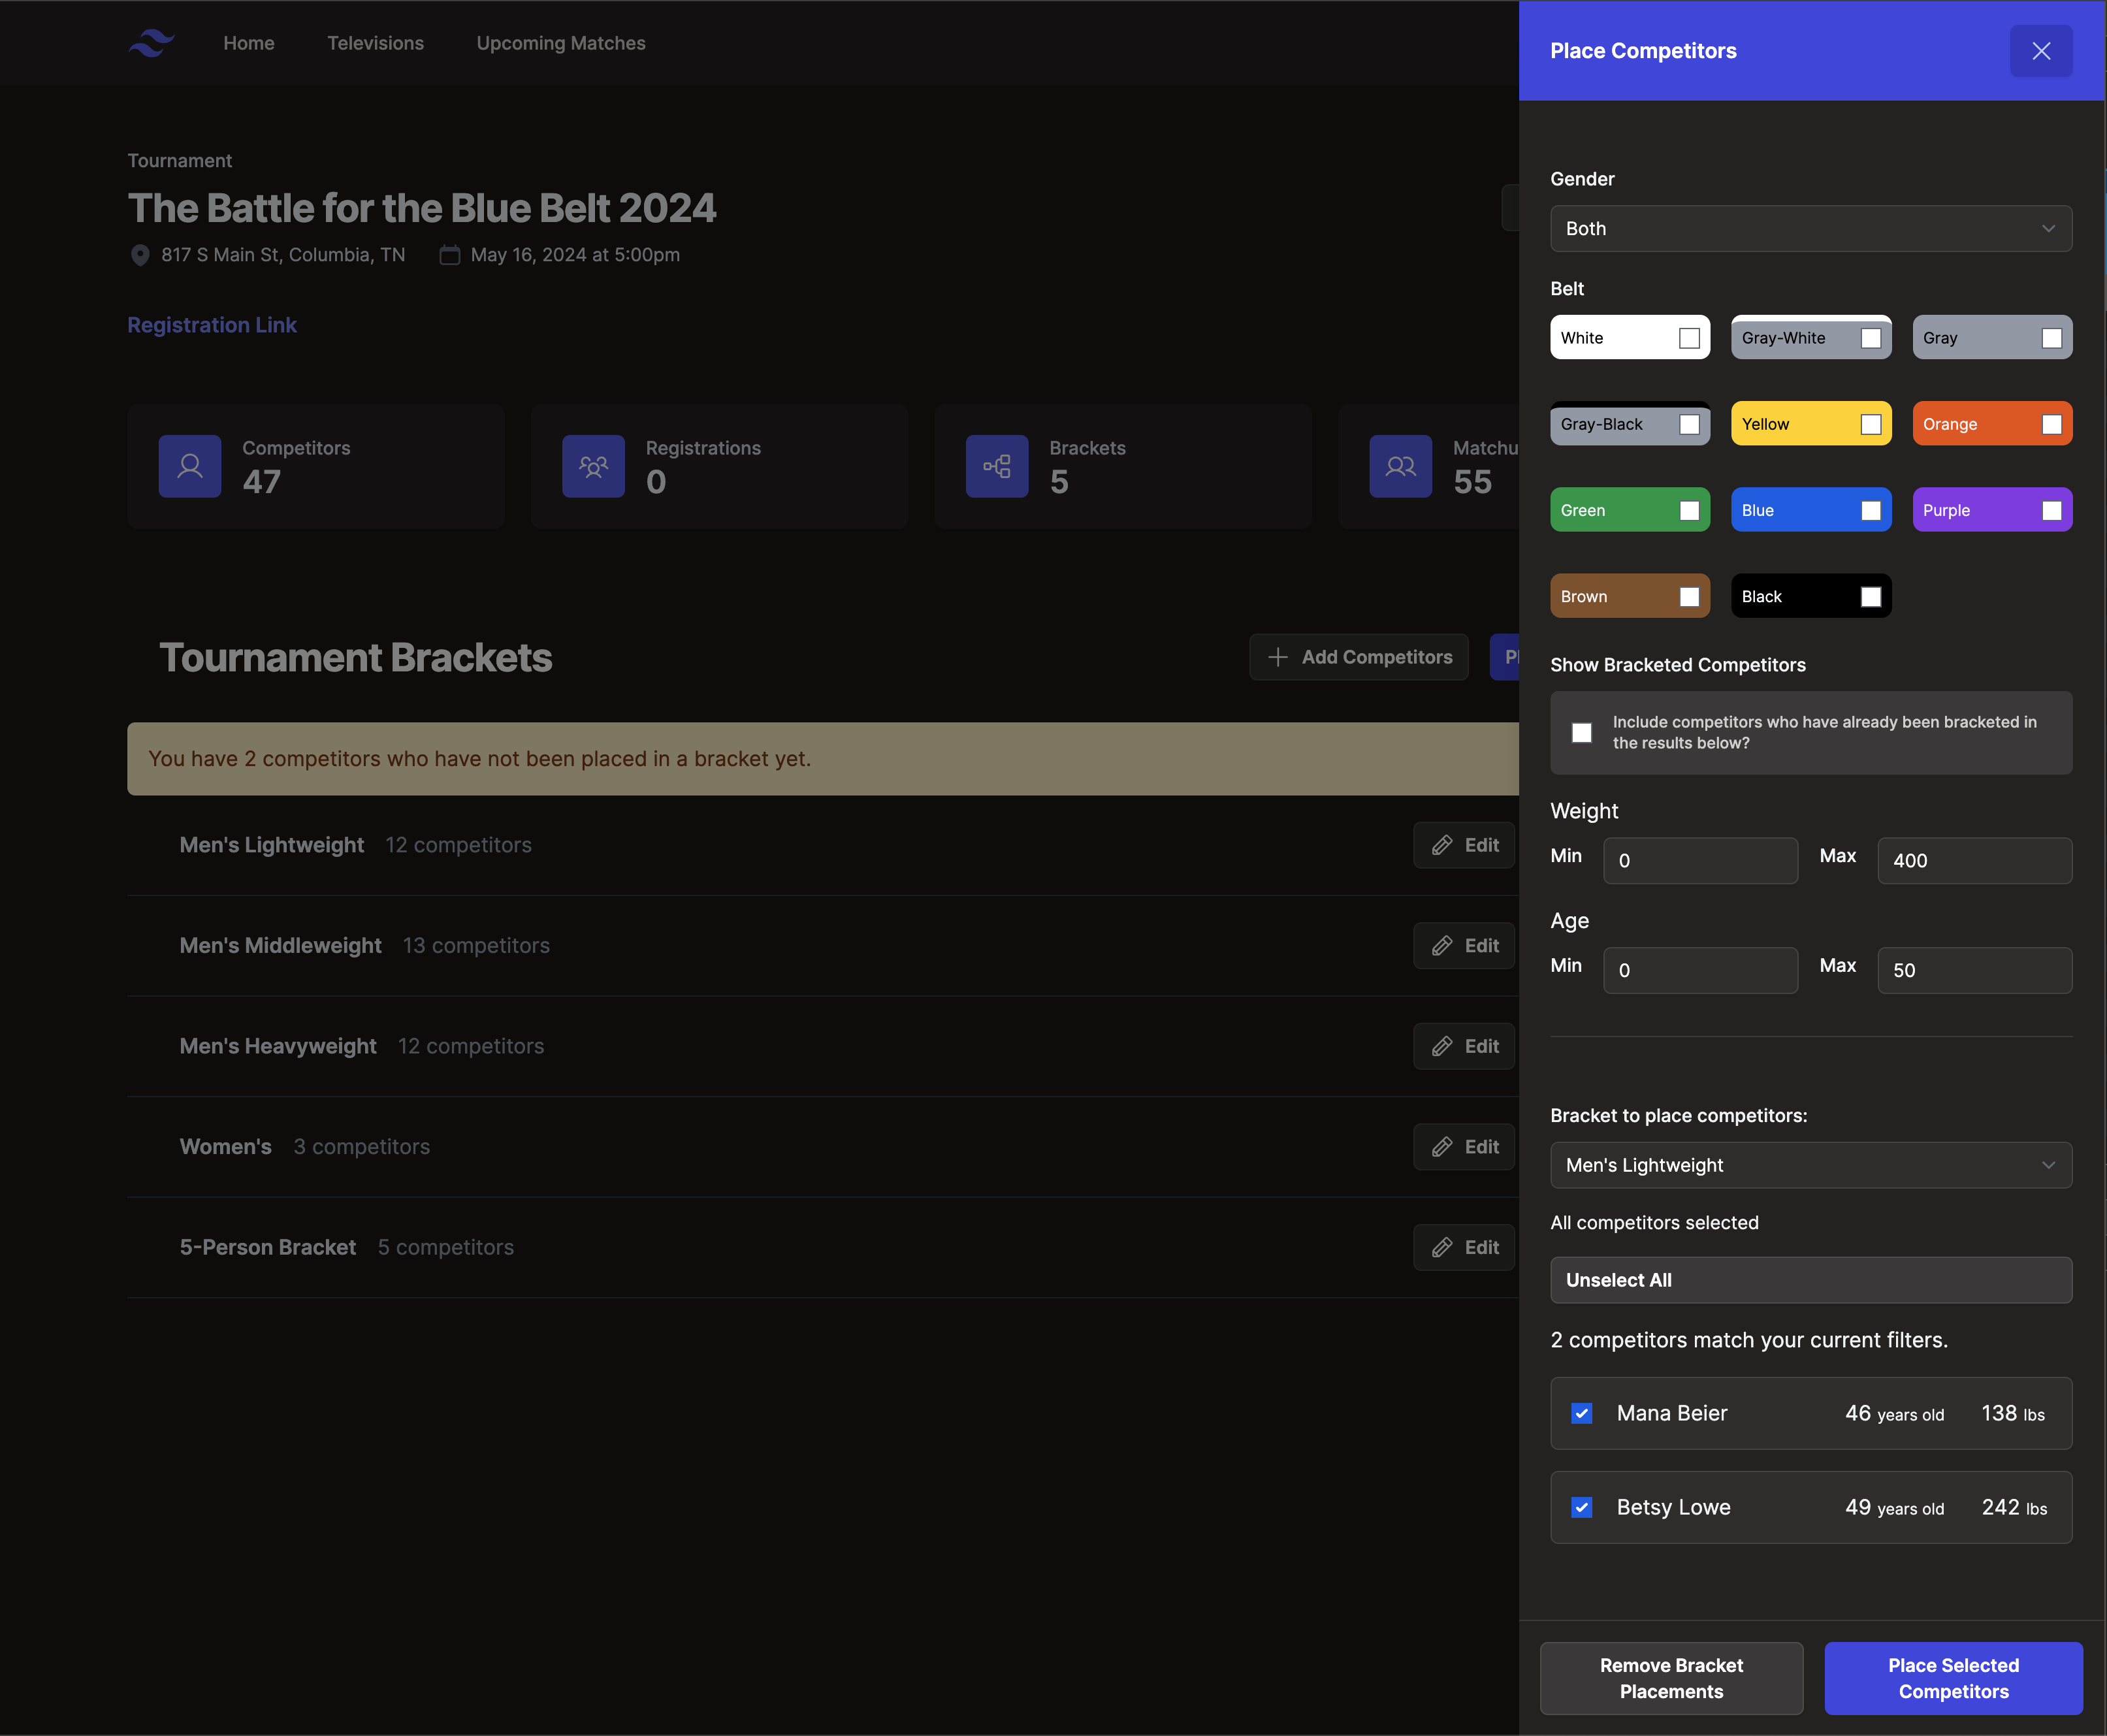Click the Competitors card person icon

[x=190, y=466]
